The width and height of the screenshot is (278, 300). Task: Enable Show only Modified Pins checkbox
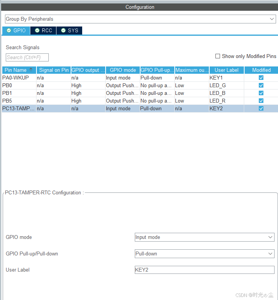pos(218,56)
